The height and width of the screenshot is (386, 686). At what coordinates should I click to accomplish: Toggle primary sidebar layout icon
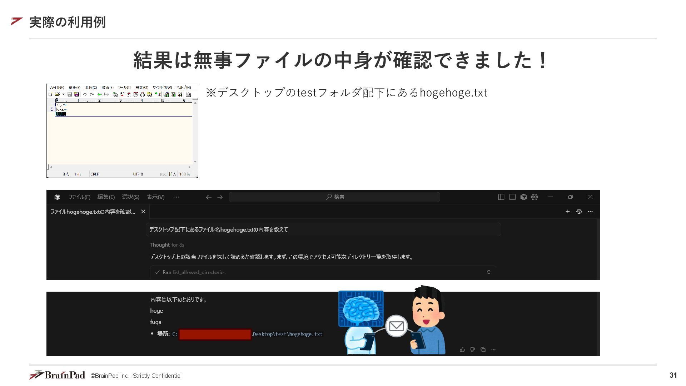[x=501, y=197]
